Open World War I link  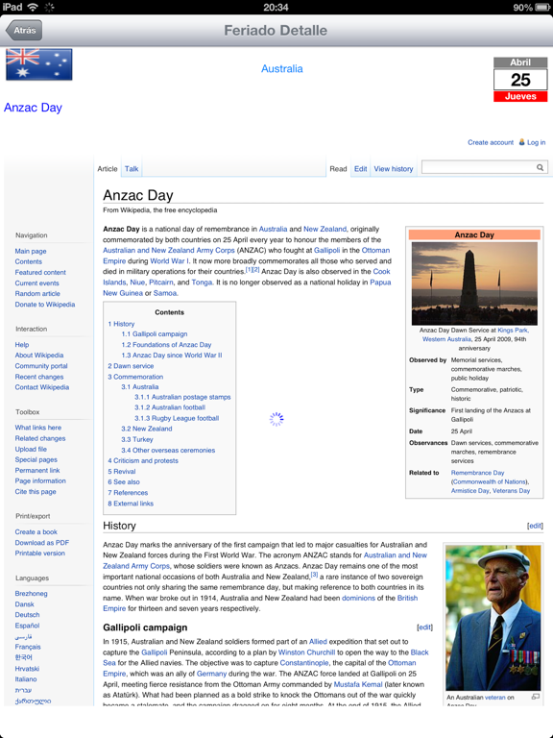pyautogui.click(x=169, y=260)
